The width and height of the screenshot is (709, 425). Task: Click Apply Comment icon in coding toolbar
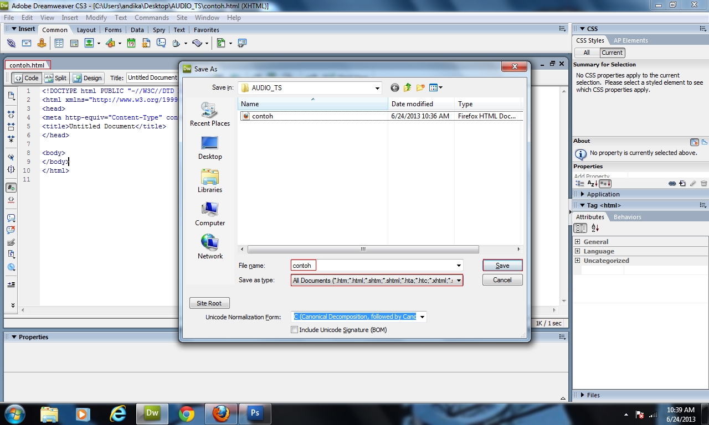(x=11, y=218)
